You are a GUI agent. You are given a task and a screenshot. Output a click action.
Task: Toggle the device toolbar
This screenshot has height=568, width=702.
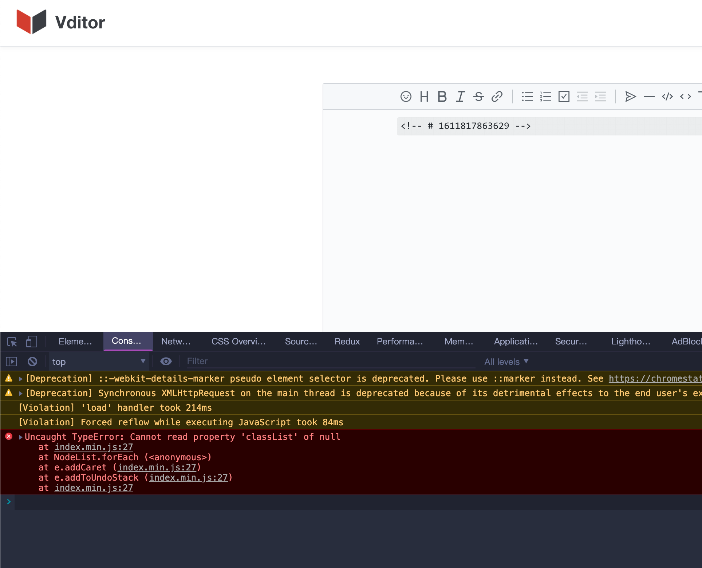(x=32, y=342)
